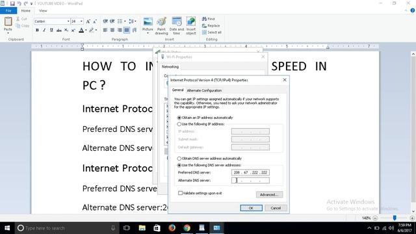The width and height of the screenshot is (416, 234).
Task: Apply Strikethrough formatting
Action: click(x=59, y=31)
